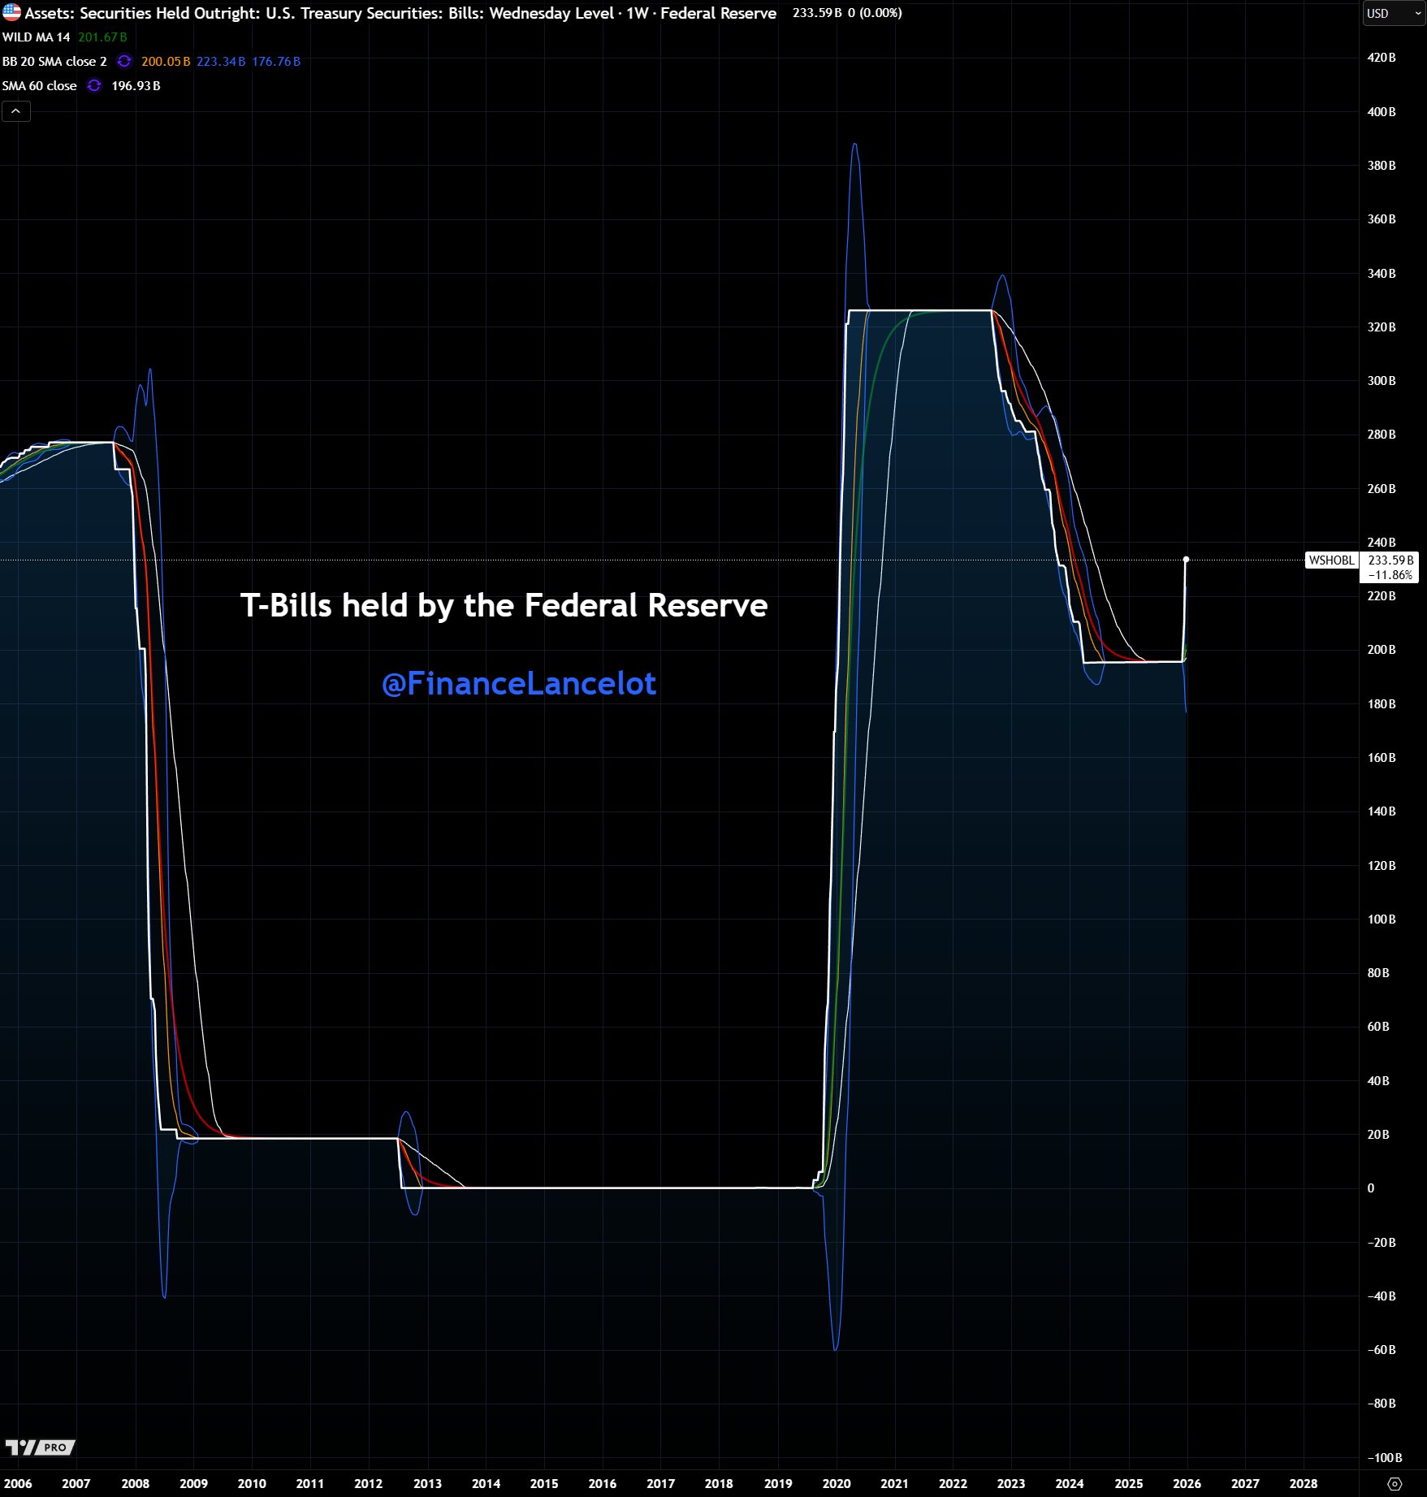Open chart settings hexagon icon
The height and width of the screenshot is (1497, 1427).
point(1395,1483)
